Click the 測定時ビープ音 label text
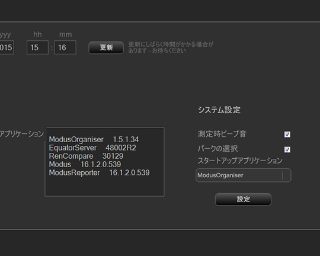320x256 pixels. coord(222,134)
